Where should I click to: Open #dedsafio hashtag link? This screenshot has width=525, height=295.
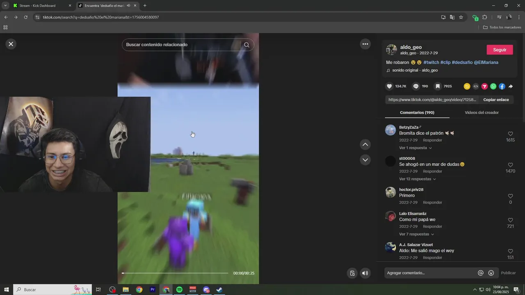coord(462,62)
